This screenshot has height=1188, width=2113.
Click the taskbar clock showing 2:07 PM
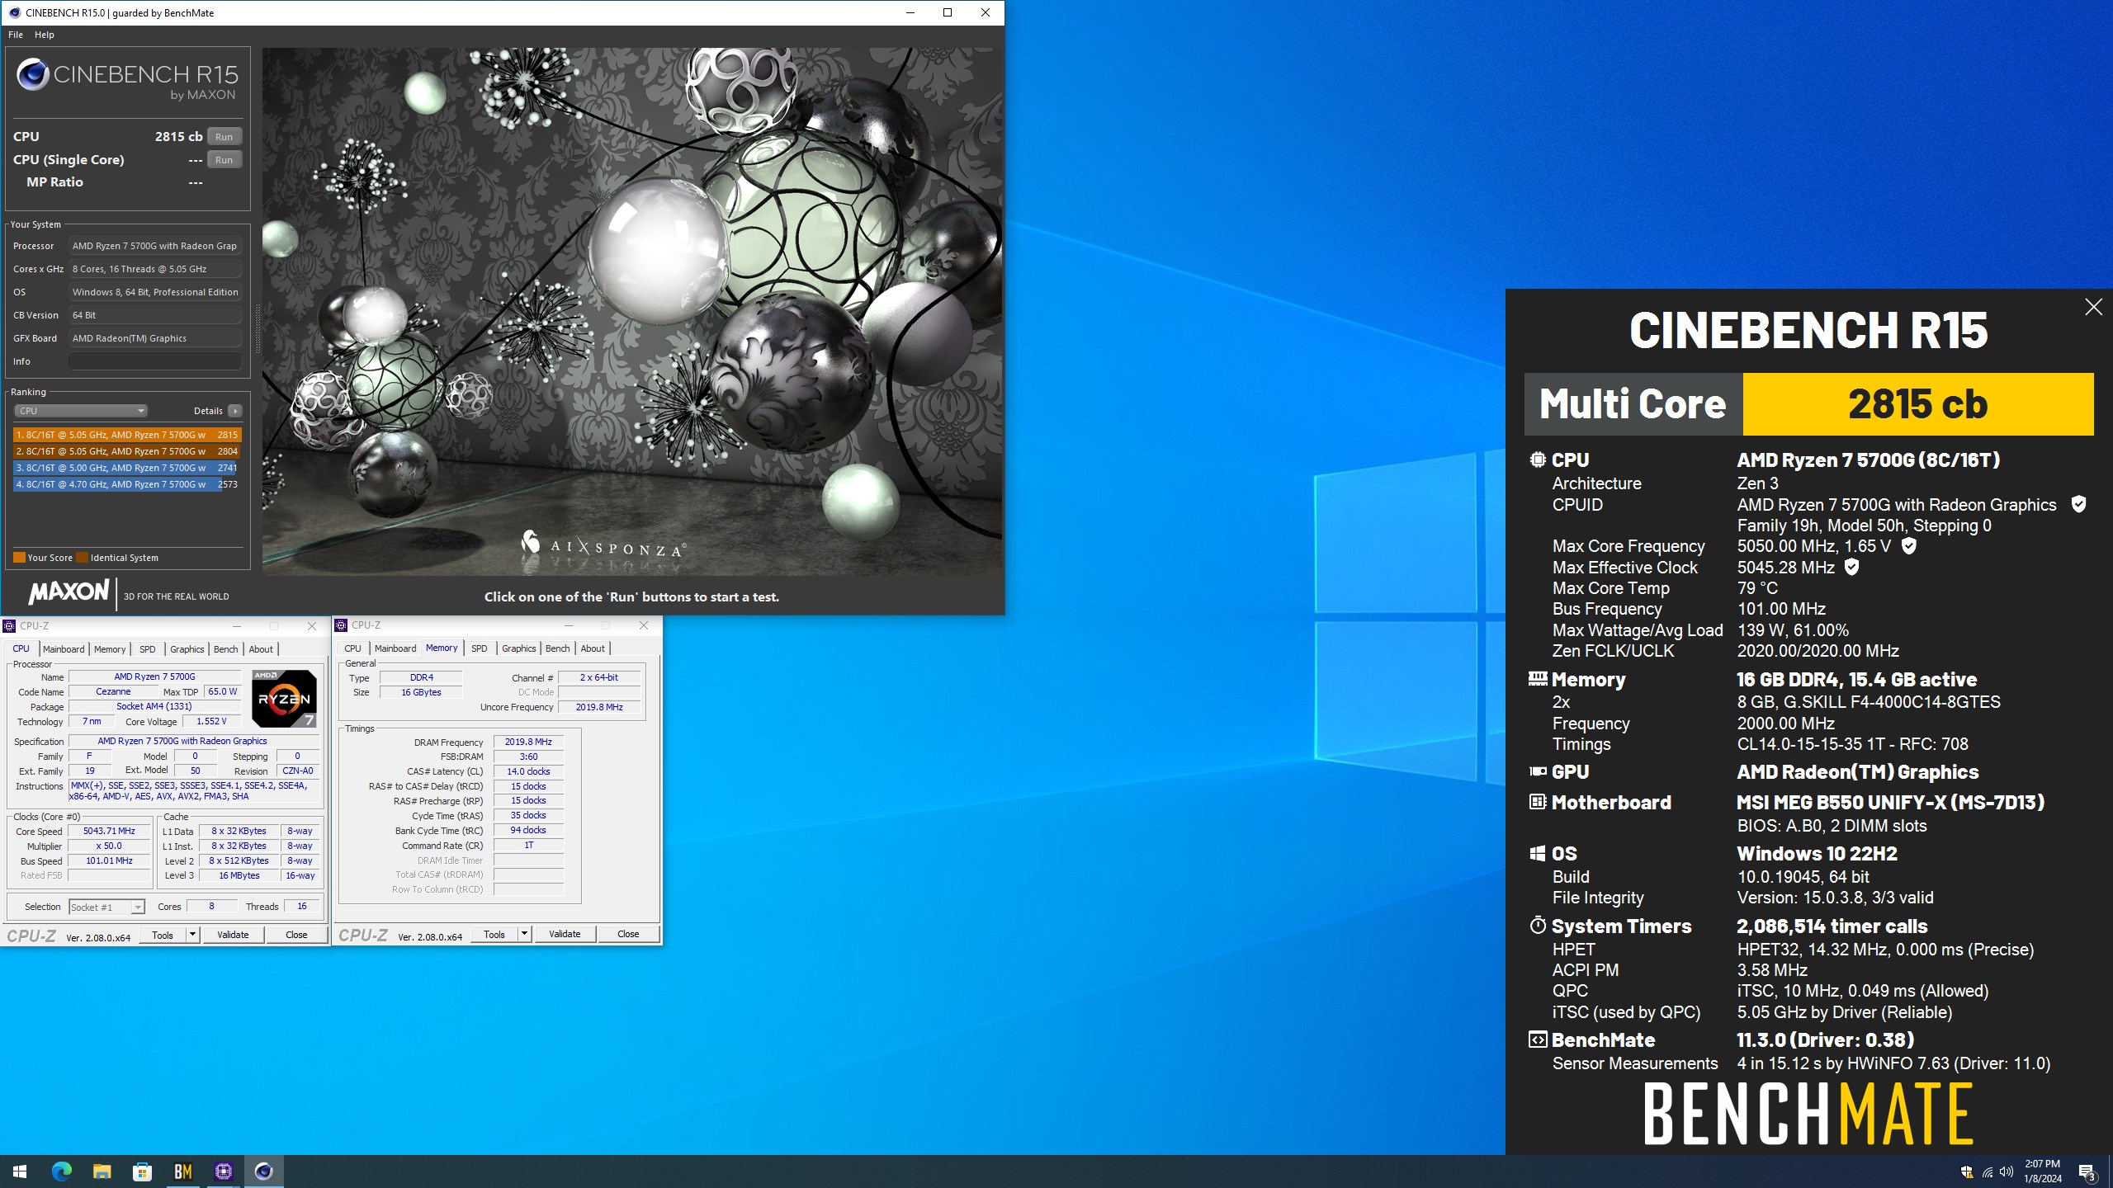[x=2042, y=1171]
